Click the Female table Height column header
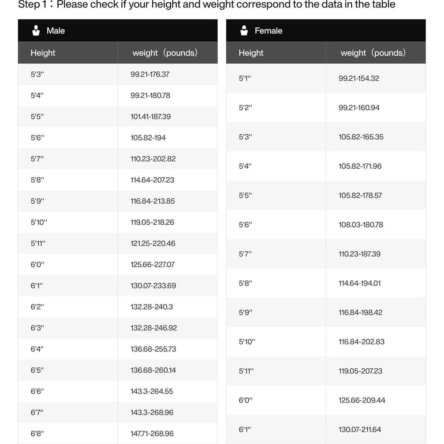Screen dimensions: 444x444 251,53
